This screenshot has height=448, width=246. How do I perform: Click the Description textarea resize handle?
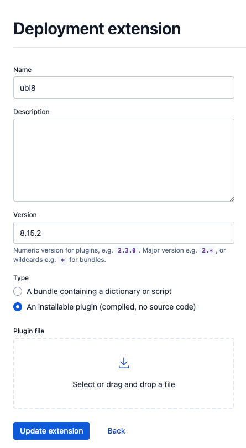coord(232,199)
